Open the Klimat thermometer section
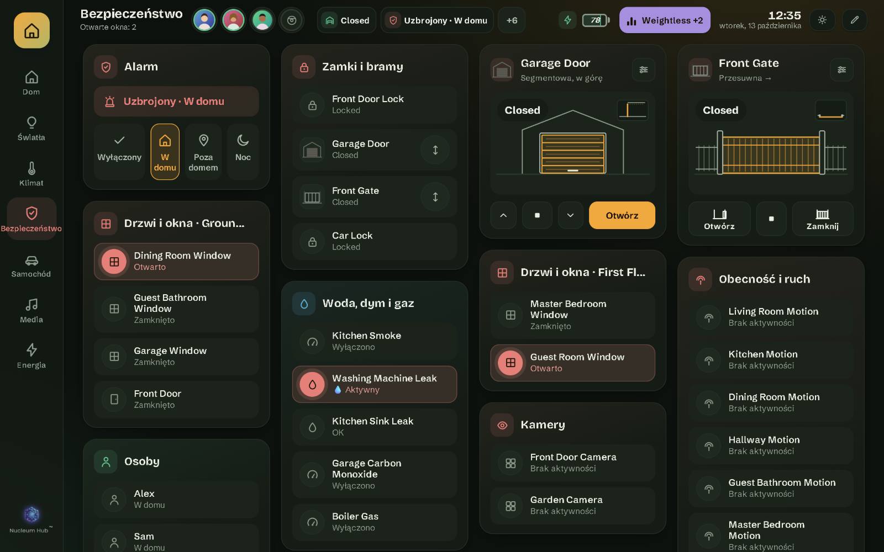Image resolution: width=884 pixels, height=552 pixels. pyautogui.click(x=31, y=174)
